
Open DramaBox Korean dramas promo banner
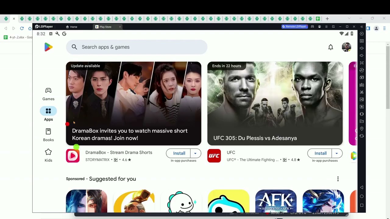(x=133, y=103)
